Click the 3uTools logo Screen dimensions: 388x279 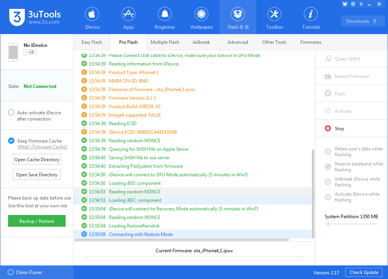coord(35,17)
